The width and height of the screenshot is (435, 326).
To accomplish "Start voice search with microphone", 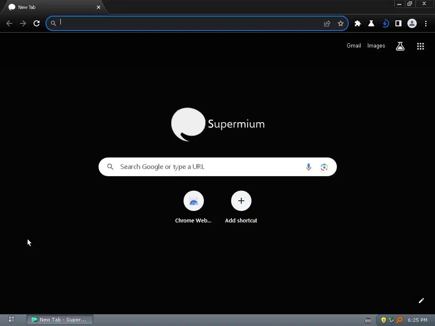I will click(x=308, y=167).
